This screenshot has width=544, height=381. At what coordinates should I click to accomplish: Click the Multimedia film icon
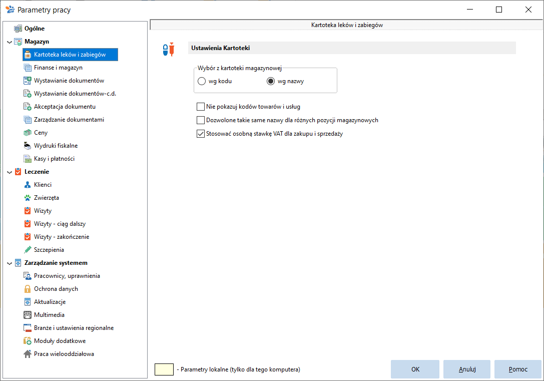[x=28, y=315]
